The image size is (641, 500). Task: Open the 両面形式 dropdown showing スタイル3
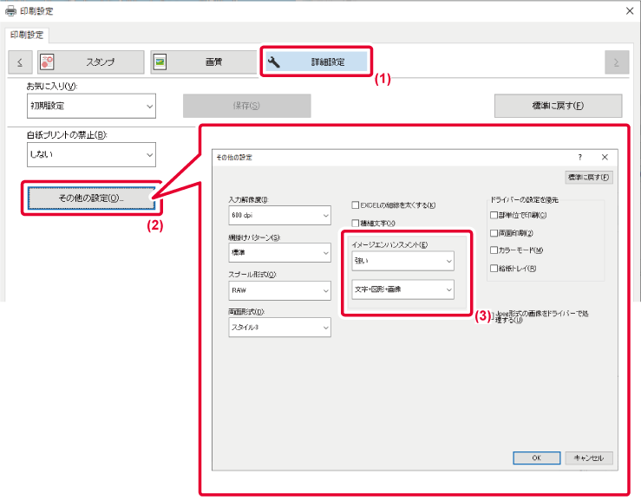tap(279, 328)
